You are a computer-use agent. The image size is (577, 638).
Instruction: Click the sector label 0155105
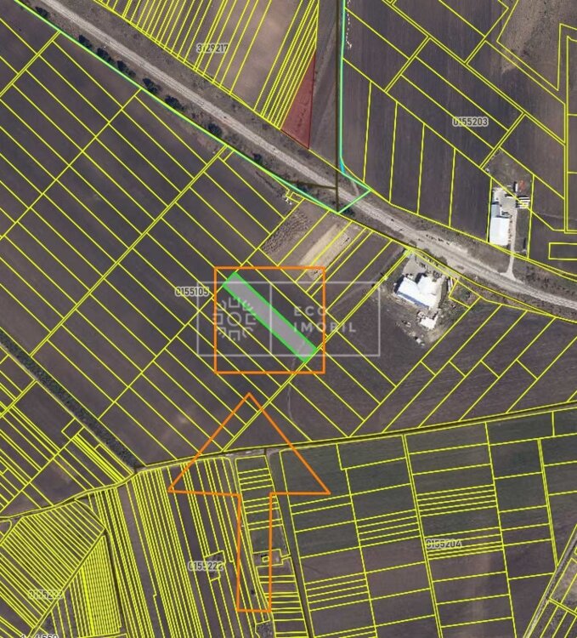(191, 291)
